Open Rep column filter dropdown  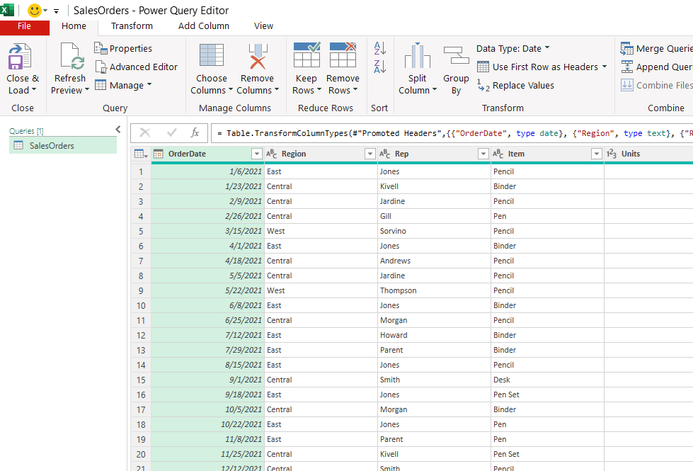pyautogui.click(x=483, y=154)
